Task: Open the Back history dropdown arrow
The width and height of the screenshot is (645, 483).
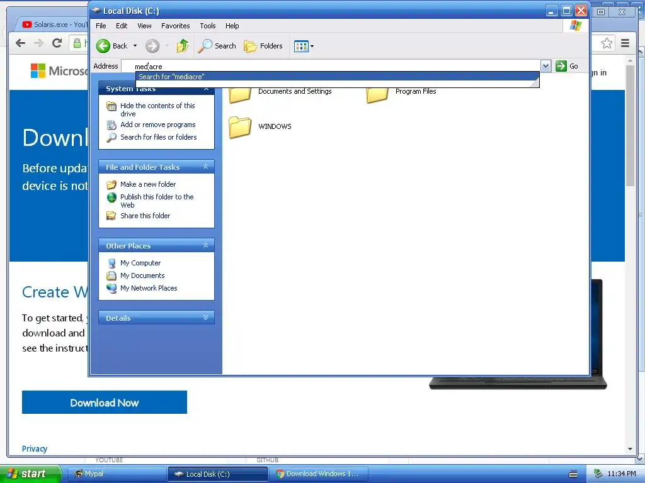Action: point(135,46)
